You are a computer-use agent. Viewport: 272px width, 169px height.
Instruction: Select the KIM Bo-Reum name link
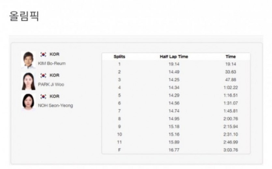pos(52,64)
